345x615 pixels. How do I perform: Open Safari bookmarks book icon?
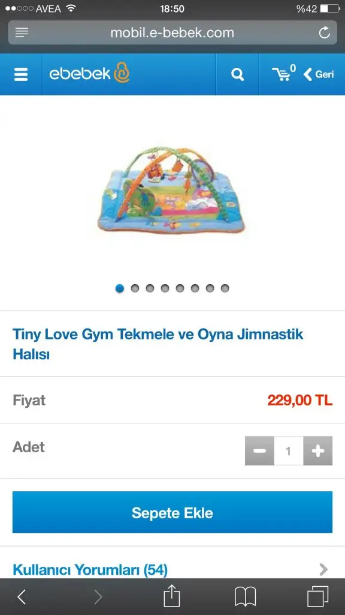pyautogui.click(x=245, y=597)
